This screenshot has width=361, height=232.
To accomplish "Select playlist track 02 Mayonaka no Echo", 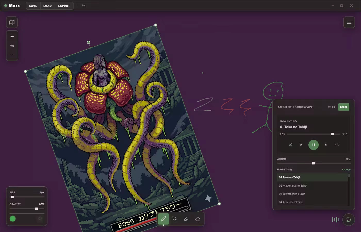I will (293, 186).
